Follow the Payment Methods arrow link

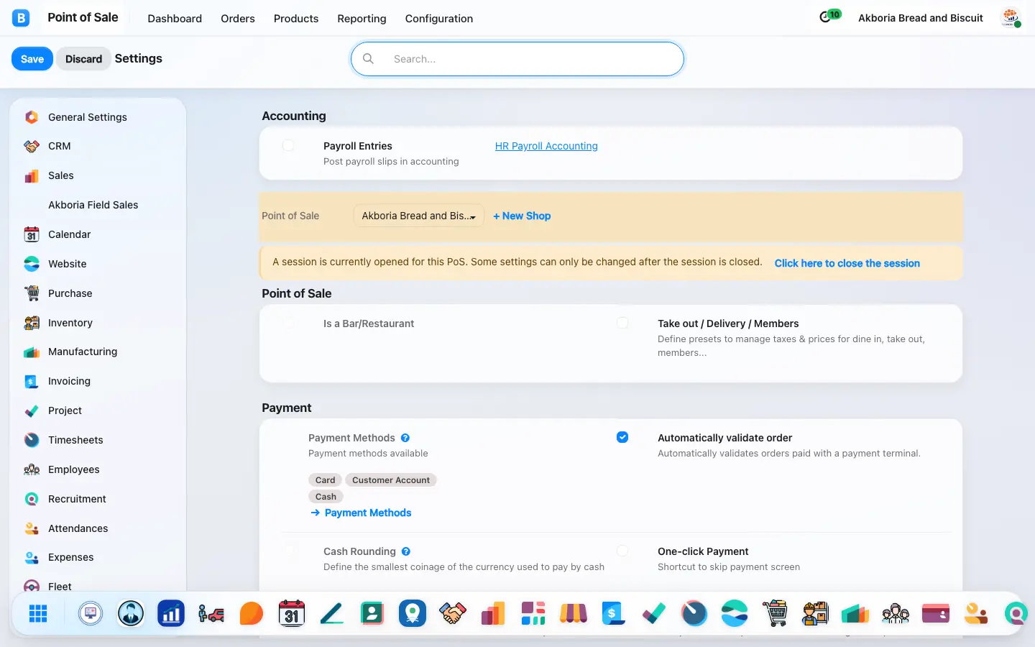(361, 513)
